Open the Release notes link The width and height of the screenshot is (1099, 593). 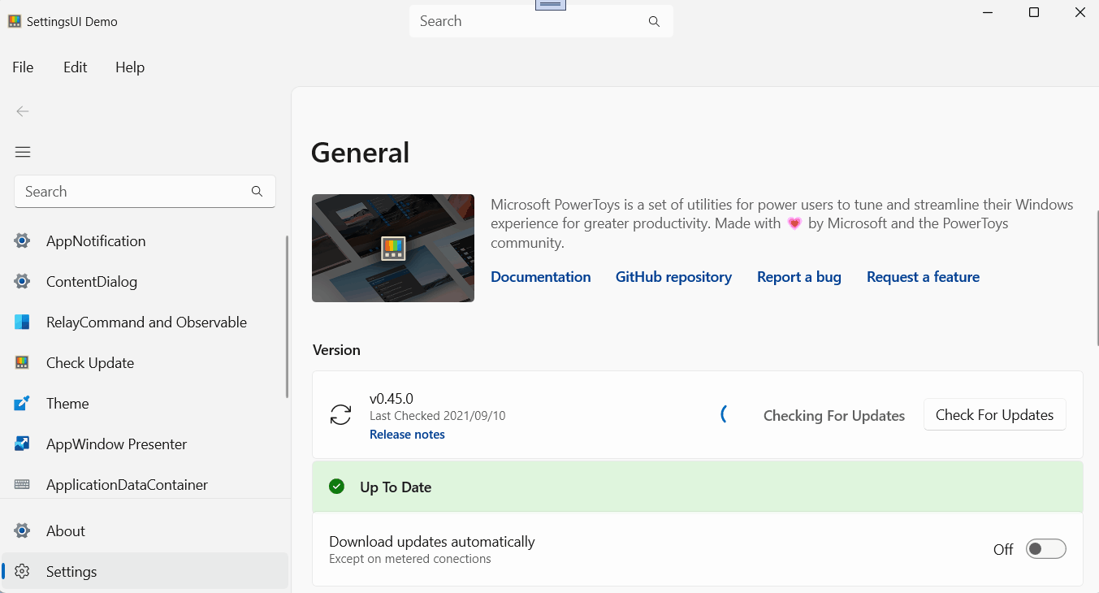tap(407, 435)
